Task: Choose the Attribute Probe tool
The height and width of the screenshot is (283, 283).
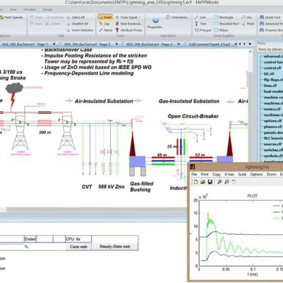Action: point(129,30)
